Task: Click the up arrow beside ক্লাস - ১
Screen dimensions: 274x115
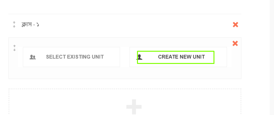Action: 14,23
